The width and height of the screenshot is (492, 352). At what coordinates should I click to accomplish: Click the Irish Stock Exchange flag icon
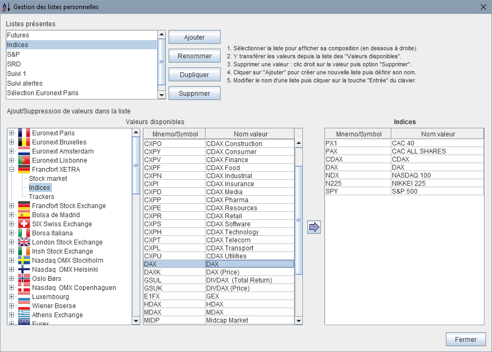24,251
